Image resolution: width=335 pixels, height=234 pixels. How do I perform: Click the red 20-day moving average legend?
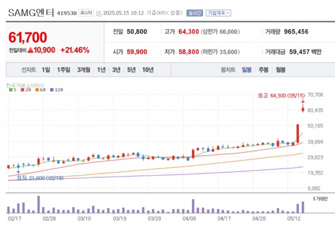pos(26,90)
